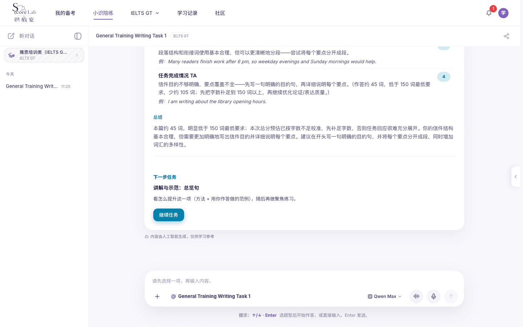
Task: Click the TA score badge showing 4
Action: click(x=444, y=77)
